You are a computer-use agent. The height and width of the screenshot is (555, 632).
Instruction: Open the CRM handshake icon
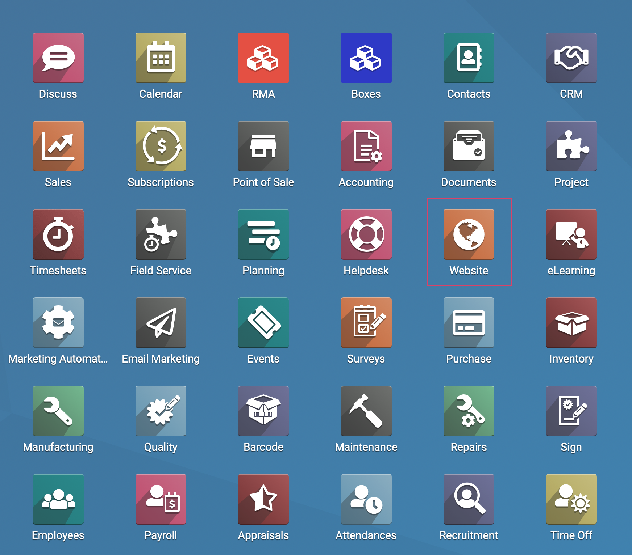(571, 58)
